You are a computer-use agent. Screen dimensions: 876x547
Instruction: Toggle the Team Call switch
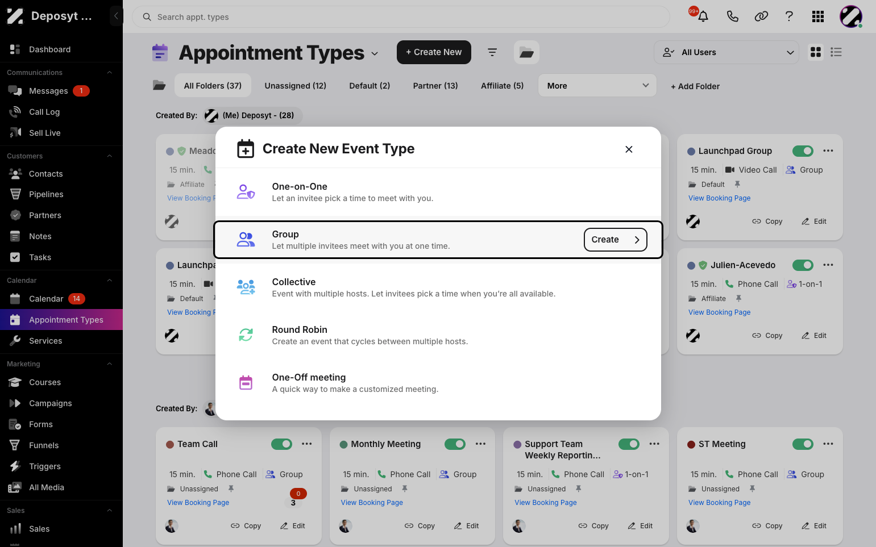coord(281,444)
